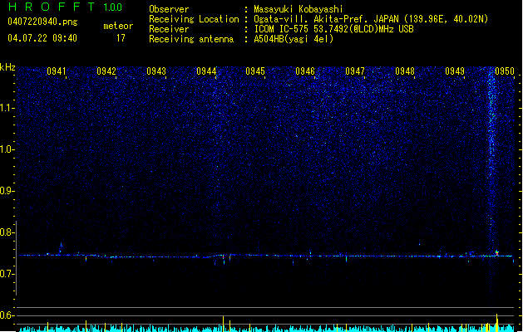
Task: Click the meteor count label
Action: click(118, 26)
